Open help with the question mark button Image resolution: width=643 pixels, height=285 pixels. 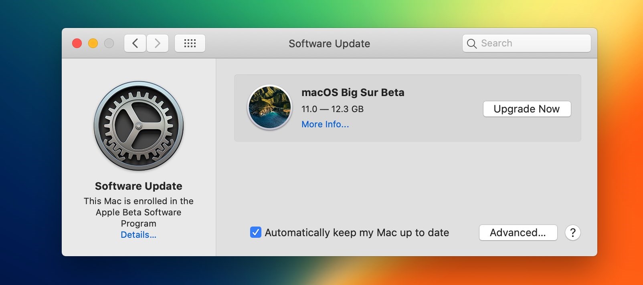(573, 233)
